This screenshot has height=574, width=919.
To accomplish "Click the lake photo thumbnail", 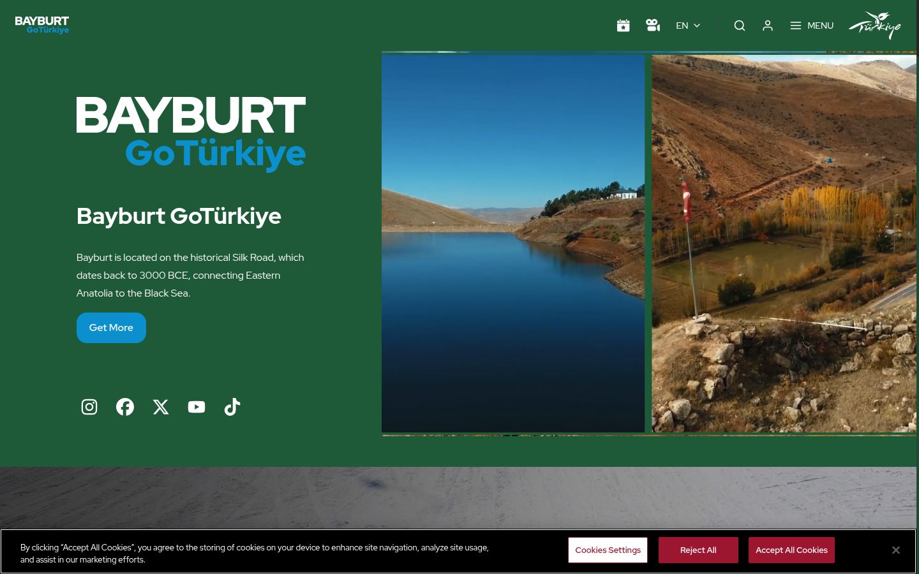I will pyautogui.click(x=513, y=244).
